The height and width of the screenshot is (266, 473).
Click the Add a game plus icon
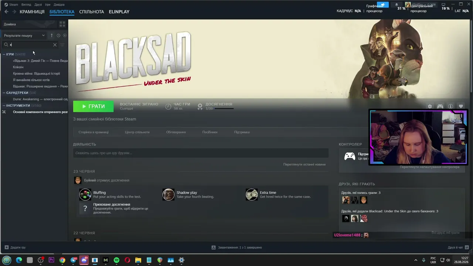(6, 247)
